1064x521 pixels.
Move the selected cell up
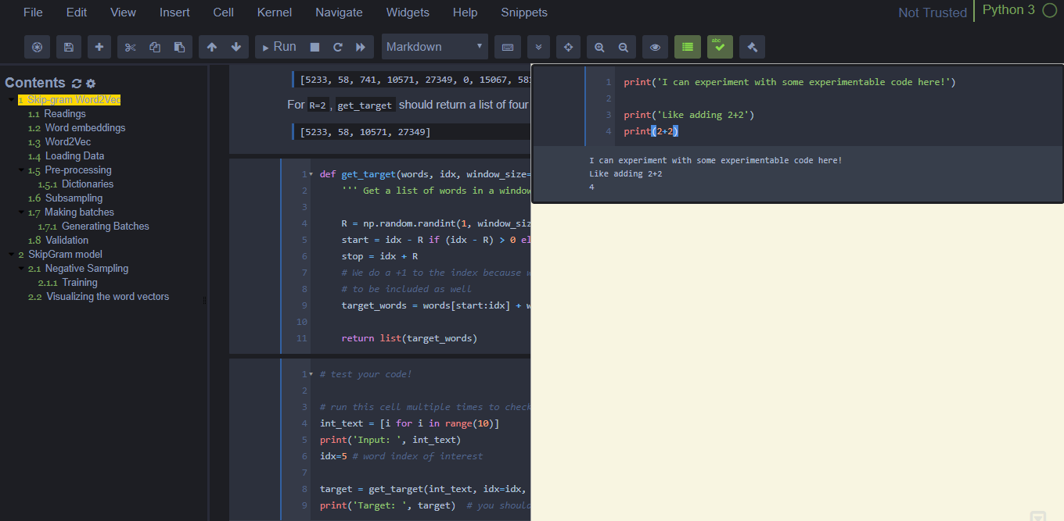[210, 47]
